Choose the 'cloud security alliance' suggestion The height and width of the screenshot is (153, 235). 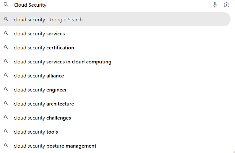(x=115, y=76)
